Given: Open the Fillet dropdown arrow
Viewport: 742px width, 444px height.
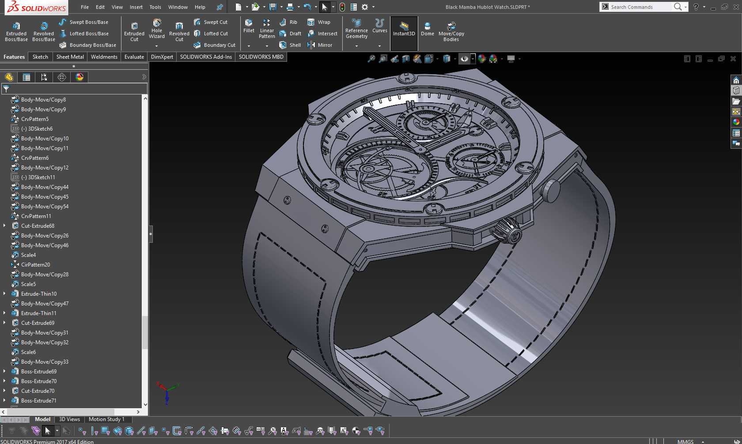Looking at the screenshot, I should coord(249,46).
